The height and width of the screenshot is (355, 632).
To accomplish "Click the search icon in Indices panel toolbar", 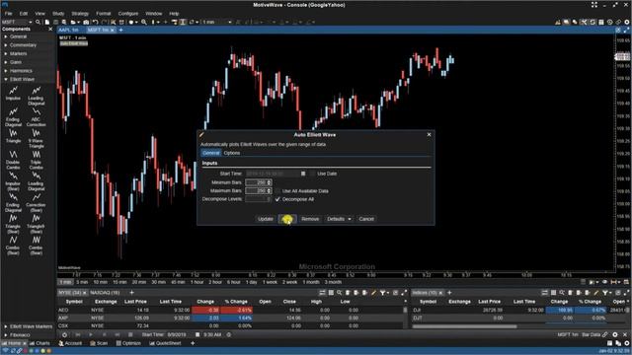I will coord(562,293).
